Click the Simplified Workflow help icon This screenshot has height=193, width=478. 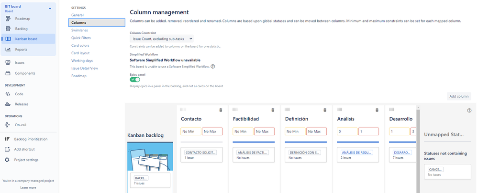pos(213,66)
